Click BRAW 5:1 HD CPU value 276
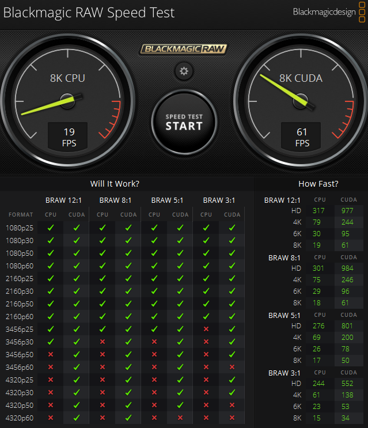Image resolution: width=368 pixels, height=428 pixels. (318, 326)
